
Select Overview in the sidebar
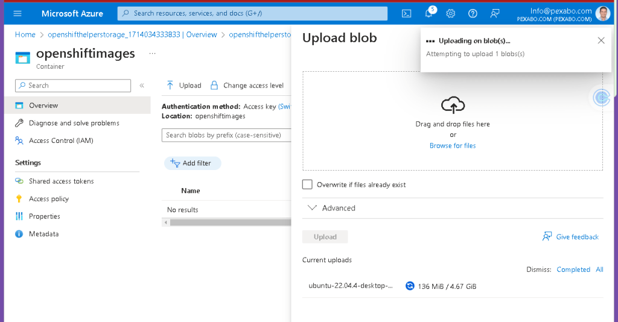click(78, 106)
